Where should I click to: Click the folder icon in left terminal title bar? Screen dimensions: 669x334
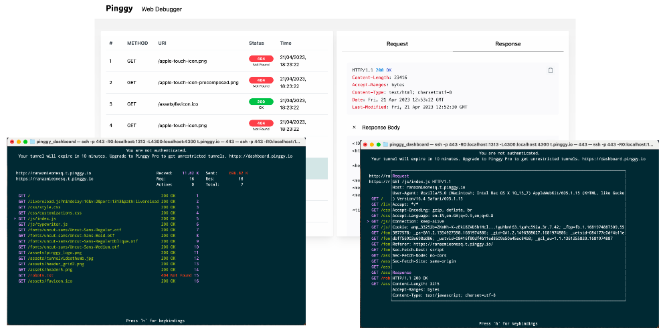(x=32, y=142)
